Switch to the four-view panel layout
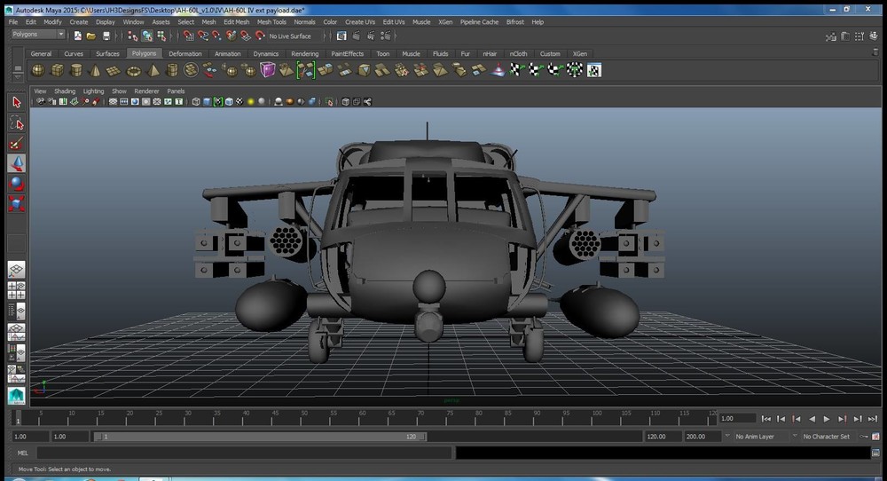 [16, 289]
